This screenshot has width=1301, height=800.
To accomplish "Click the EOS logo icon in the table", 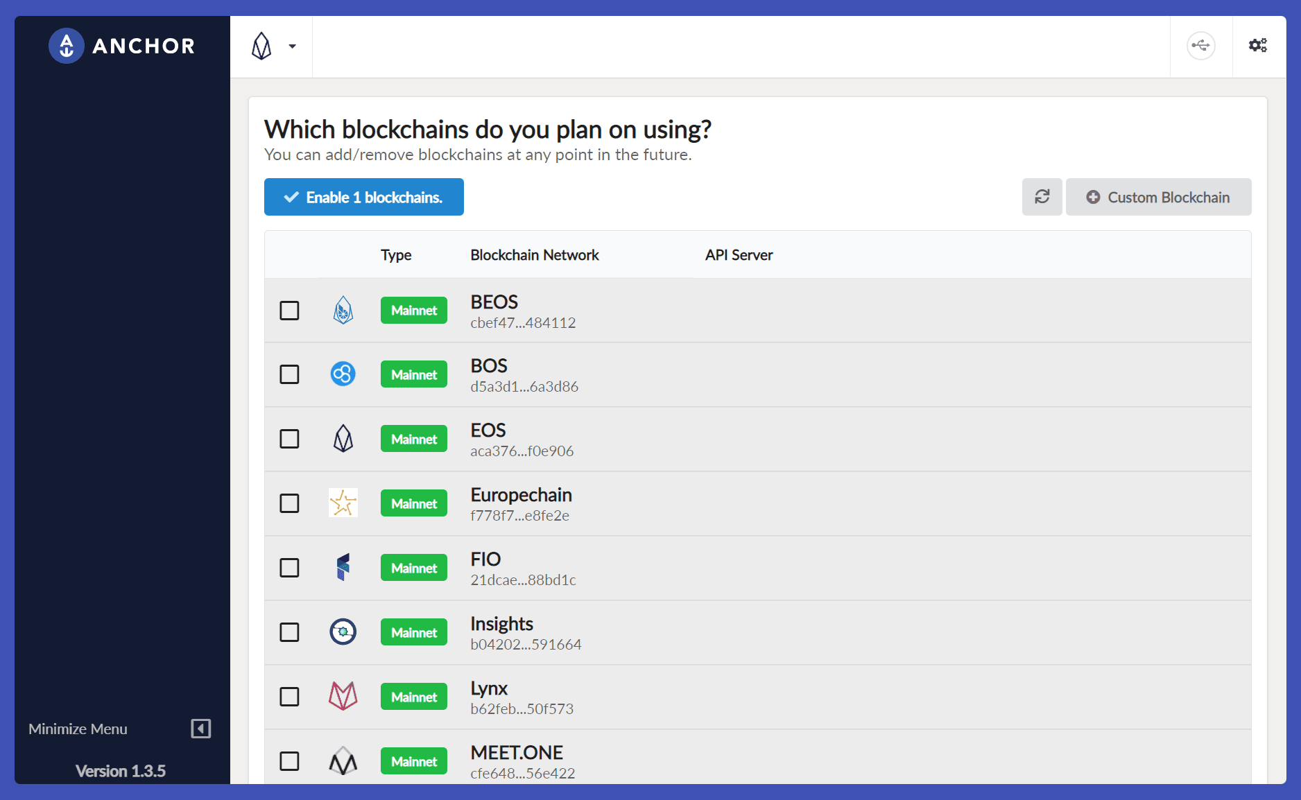I will 343,439.
